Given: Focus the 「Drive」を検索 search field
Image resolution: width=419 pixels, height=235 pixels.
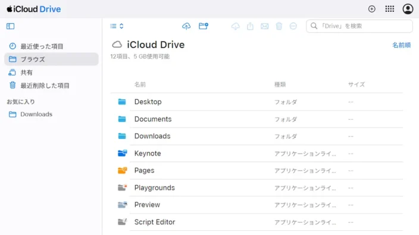Looking at the screenshot, I should pyautogui.click(x=359, y=26).
